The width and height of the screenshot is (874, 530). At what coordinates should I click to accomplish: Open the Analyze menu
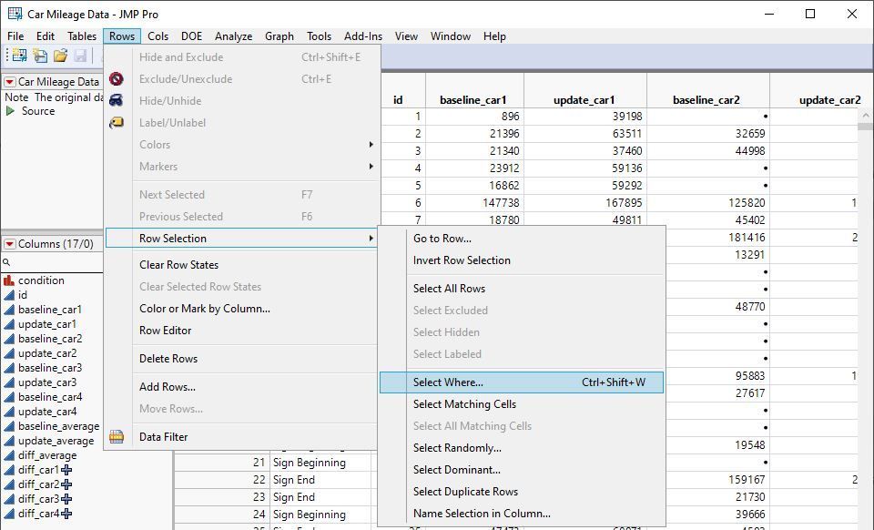coord(234,36)
